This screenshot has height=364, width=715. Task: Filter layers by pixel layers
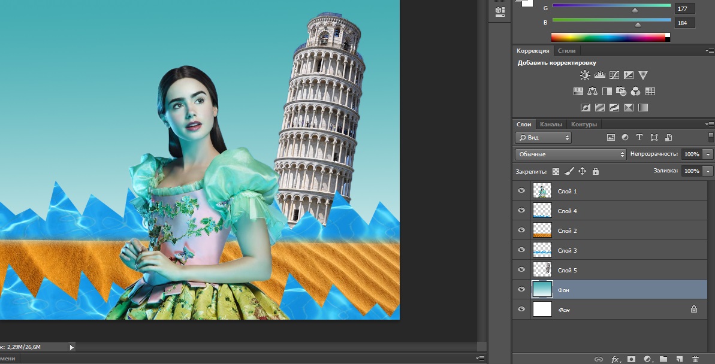pos(611,137)
